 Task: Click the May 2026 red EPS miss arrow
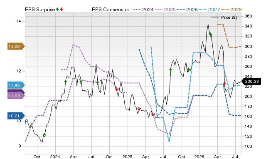224,83
